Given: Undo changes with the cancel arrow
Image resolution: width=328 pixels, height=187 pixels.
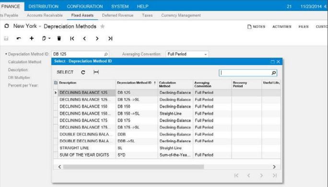Looking at the screenshot, I should 19,38.
